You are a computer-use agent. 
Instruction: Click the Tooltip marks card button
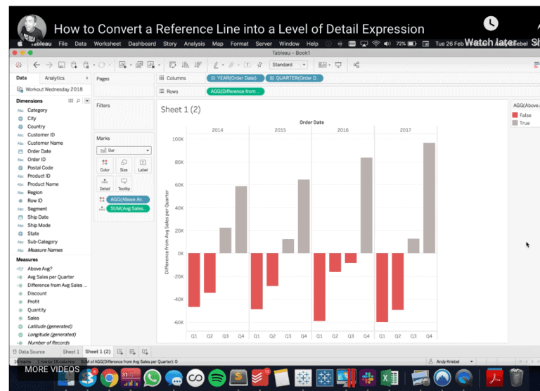[124, 184]
